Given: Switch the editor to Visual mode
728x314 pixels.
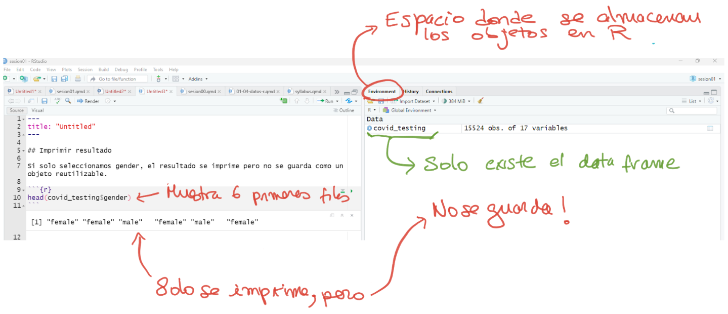Looking at the screenshot, I should pyautogui.click(x=37, y=110).
